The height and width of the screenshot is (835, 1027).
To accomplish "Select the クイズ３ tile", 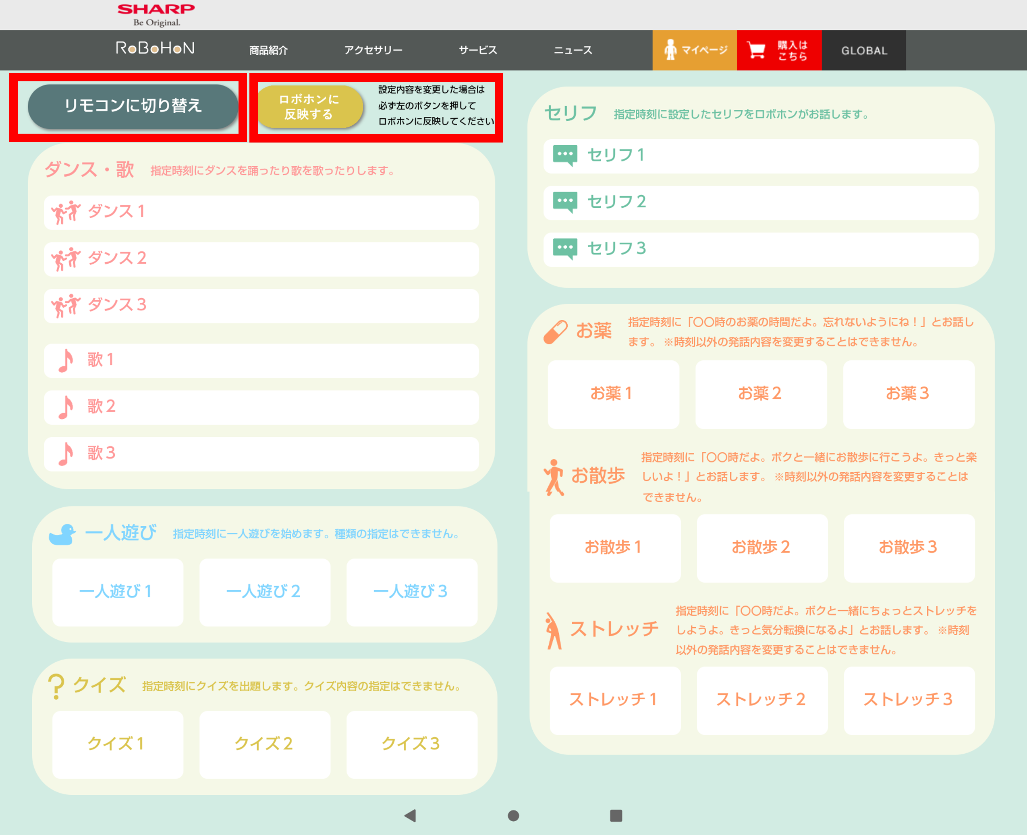I will (412, 744).
